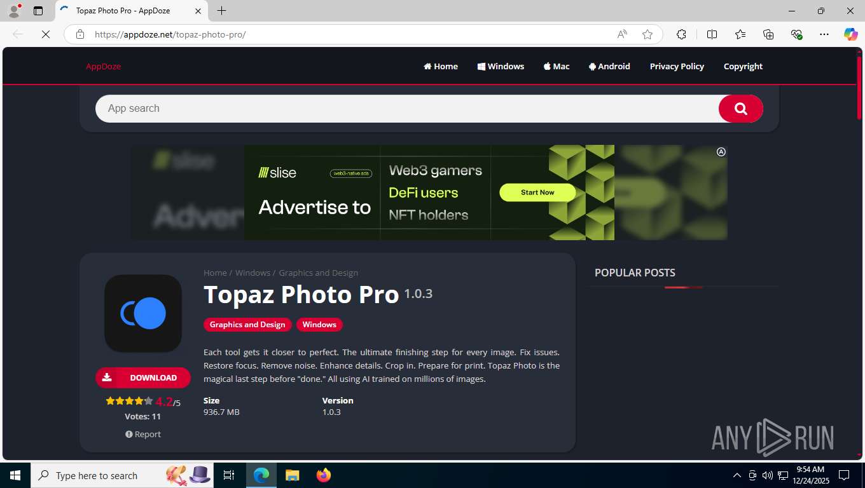Open the Extensions puzzle icon
Viewport: 865px width, 488px height.
pyautogui.click(x=681, y=34)
